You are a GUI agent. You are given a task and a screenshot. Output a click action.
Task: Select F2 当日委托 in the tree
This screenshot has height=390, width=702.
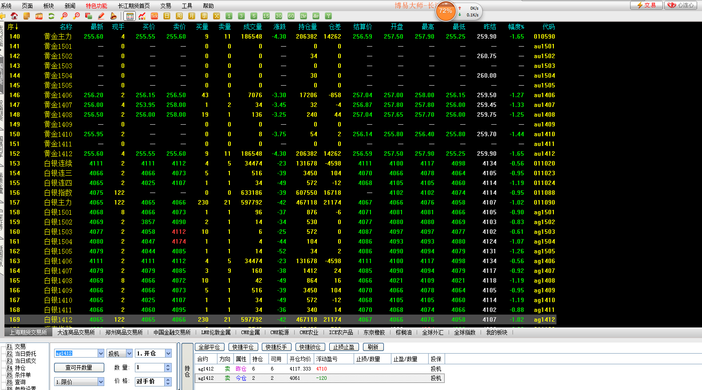(22, 354)
